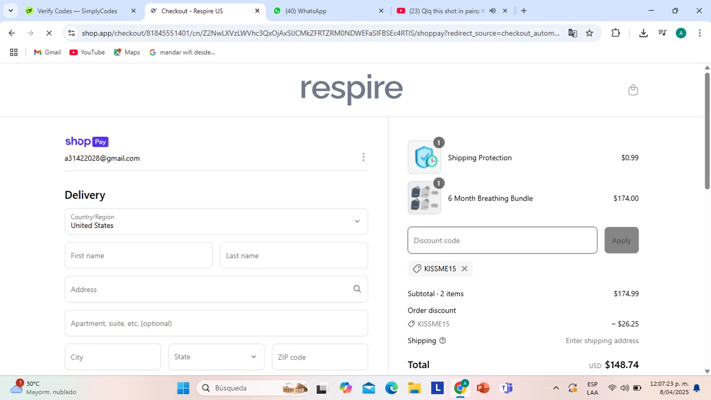Switch to the WhatsApp tab
The height and width of the screenshot is (400, 711).
[327, 11]
